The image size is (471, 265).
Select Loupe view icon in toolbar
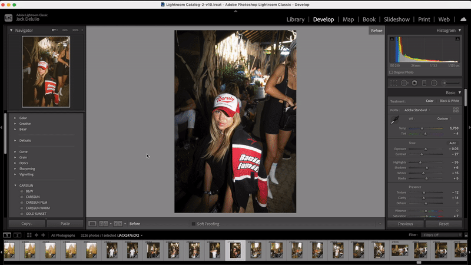pyautogui.click(x=92, y=224)
